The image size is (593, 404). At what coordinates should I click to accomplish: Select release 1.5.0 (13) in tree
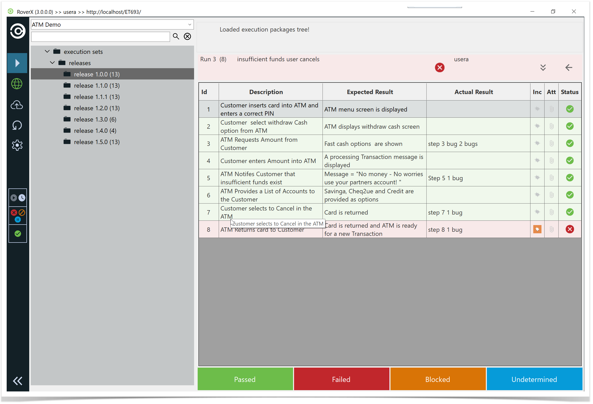point(97,142)
